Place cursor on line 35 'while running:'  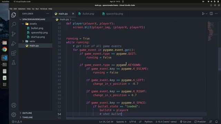click(x=78, y=42)
